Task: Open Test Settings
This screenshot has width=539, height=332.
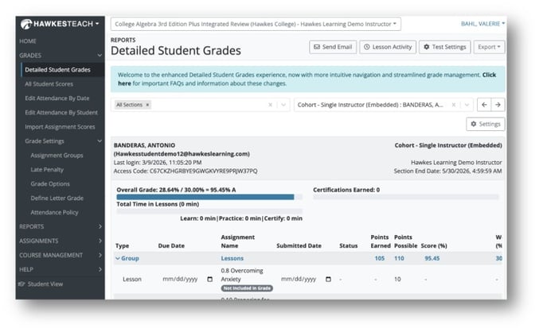Action: 445,47
